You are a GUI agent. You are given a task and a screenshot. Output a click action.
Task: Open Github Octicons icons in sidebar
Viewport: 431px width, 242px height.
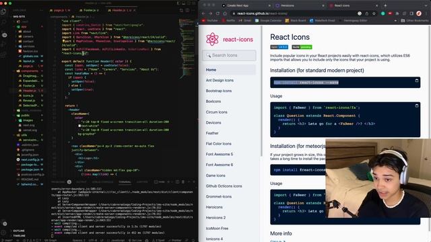224,186
